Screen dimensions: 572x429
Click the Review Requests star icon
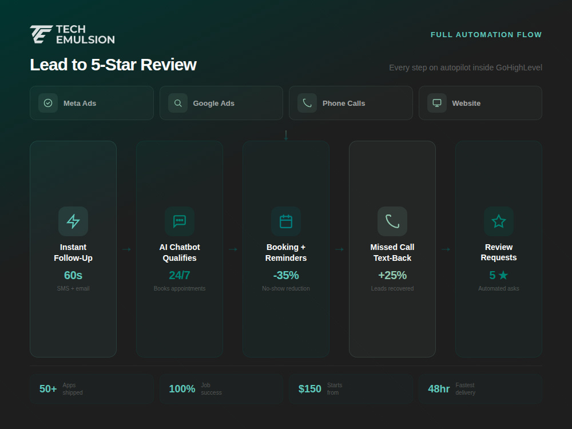(499, 221)
